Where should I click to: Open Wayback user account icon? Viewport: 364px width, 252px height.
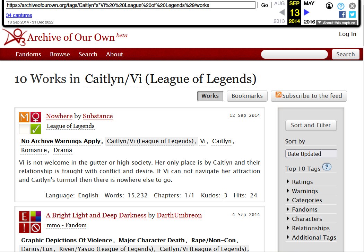[x=329, y=6]
